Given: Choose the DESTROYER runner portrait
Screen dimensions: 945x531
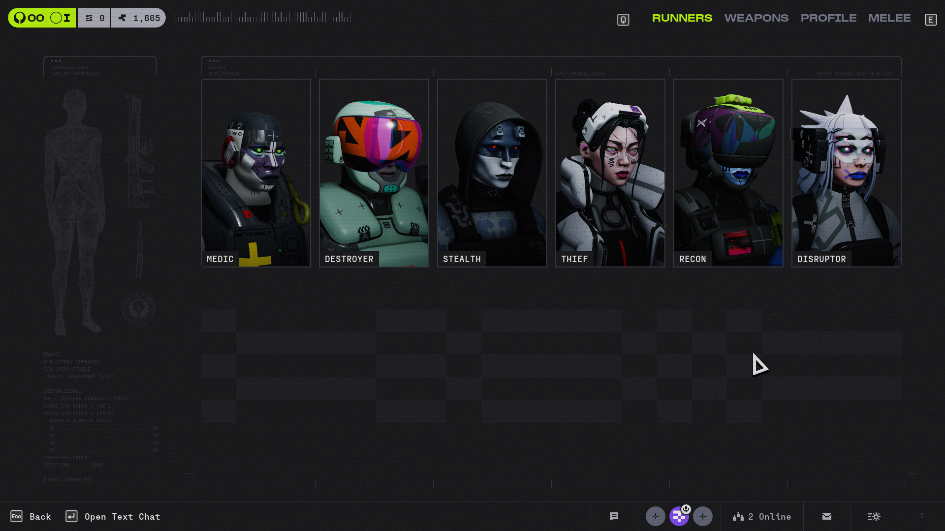Looking at the screenshot, I should click(x=374, y=173).
